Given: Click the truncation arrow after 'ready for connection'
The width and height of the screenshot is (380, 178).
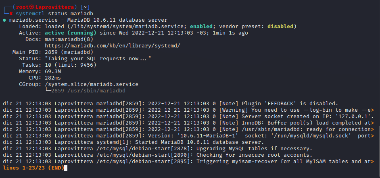Looking at the screenshot, I should [x=372, y=129].
